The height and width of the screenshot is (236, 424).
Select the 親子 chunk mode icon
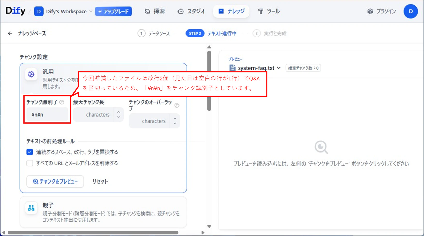31,208
